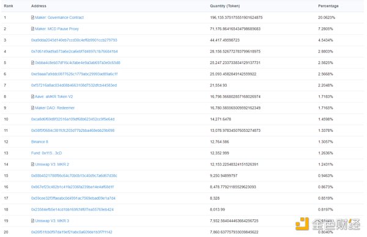Click the Rank column header
Viewport: 367px width, 237px height.
point(9,6)
